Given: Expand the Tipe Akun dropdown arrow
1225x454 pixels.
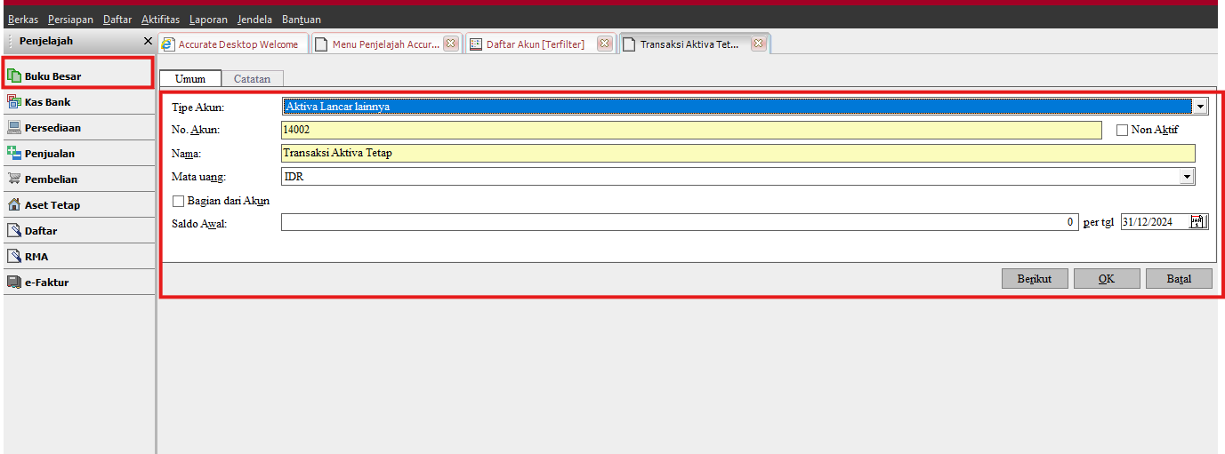Looking at the screenshot, I should pyautogui.click(x=1201, y=107).
